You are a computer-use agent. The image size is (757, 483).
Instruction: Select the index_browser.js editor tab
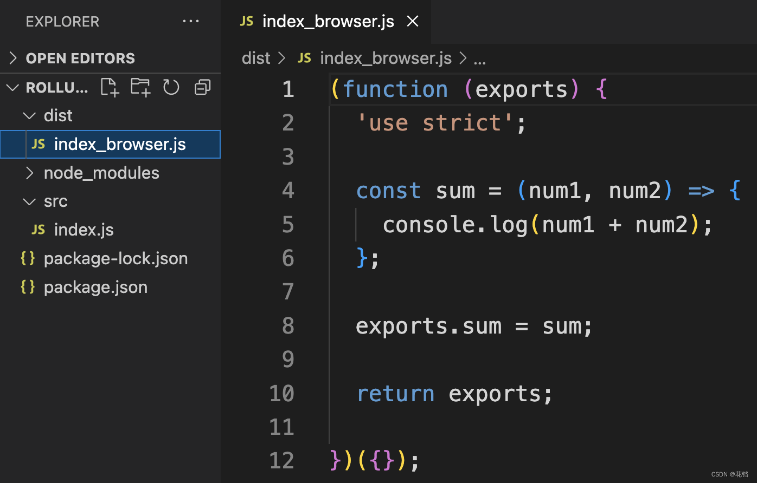(x=326, y=22)
